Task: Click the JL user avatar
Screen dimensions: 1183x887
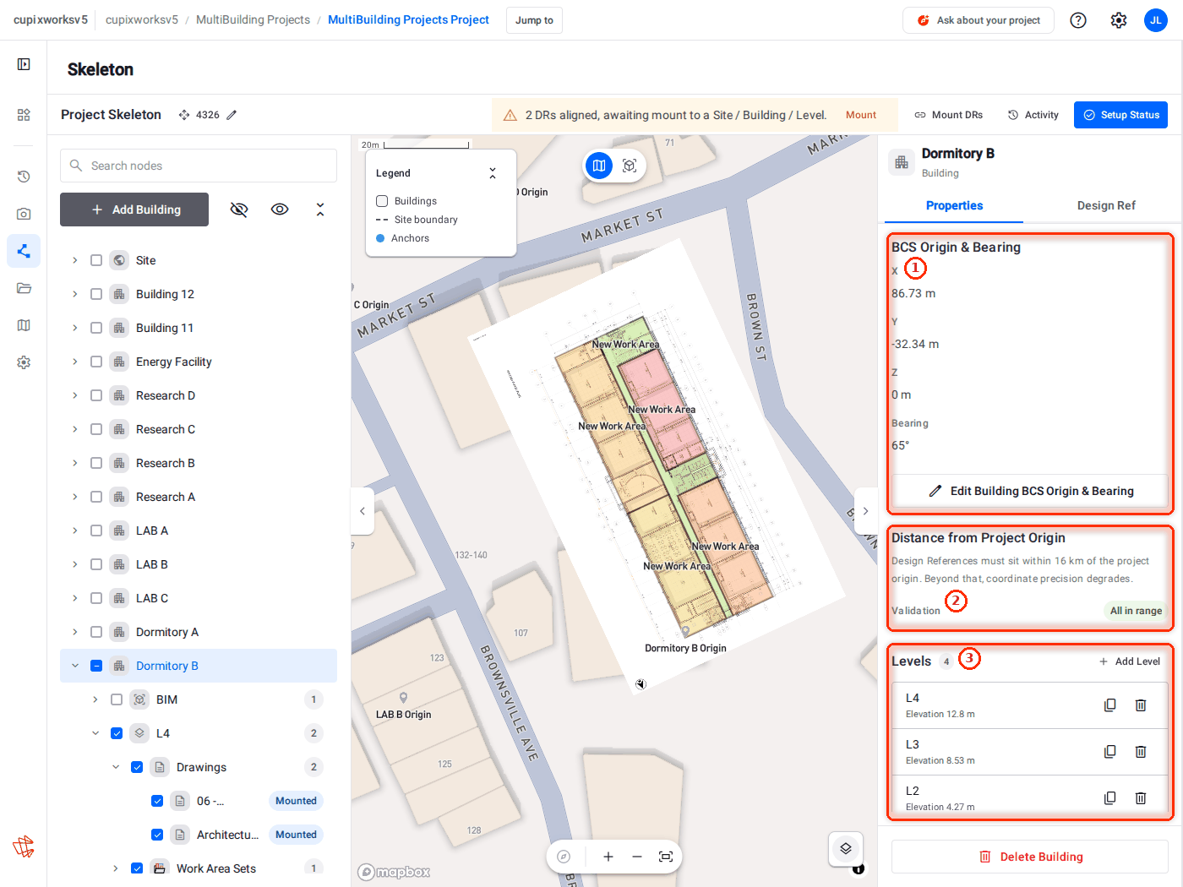Action: 1156,20
